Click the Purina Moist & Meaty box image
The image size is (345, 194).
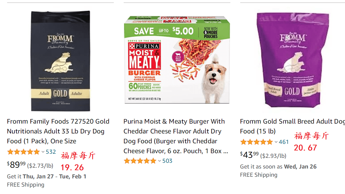(x=177, y=60)
